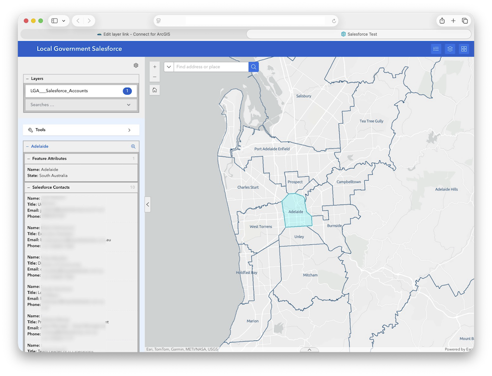The width and height of the screenshot is (492, 376).
Task: Open the search type dropdown arrow
Action: click(169, 67)
